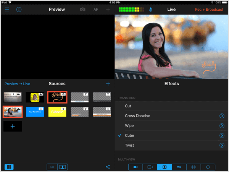Image resolution: width=229 pixels, height=172 pixels.
Task: Tap the camera snapshot icon
Action: pyautogui.click(x=83, y=10)
